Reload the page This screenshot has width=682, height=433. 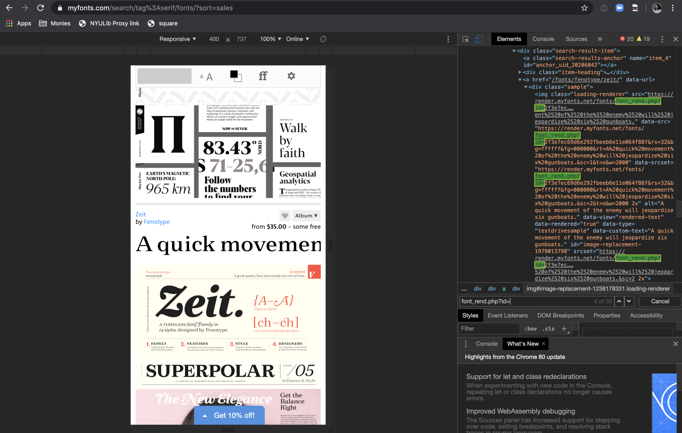pos(40,8)
